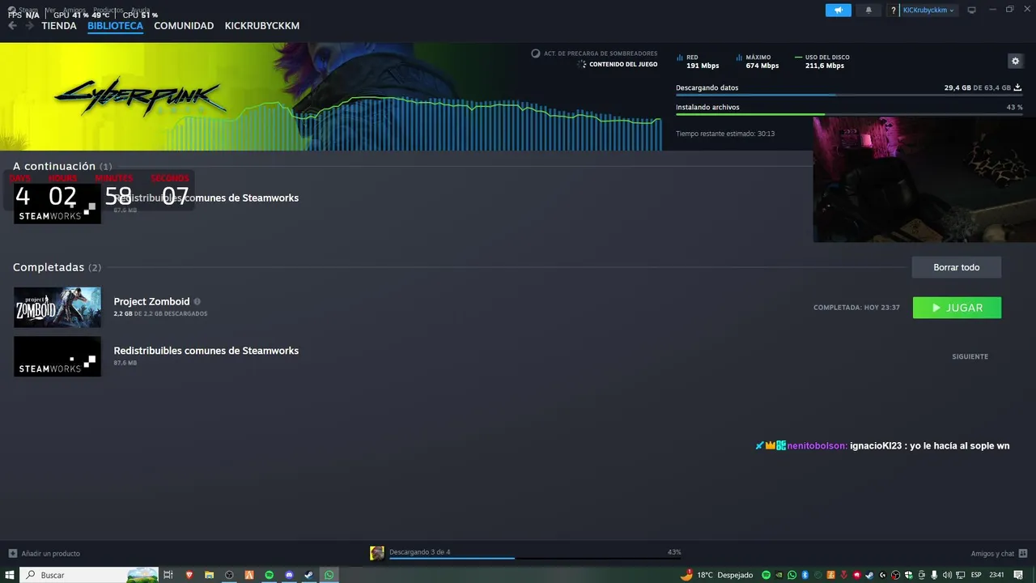The width and height of the screenshot is (1036, 583).
Task: Open Steam announcements megaphone button
Action: coord(839,10)
